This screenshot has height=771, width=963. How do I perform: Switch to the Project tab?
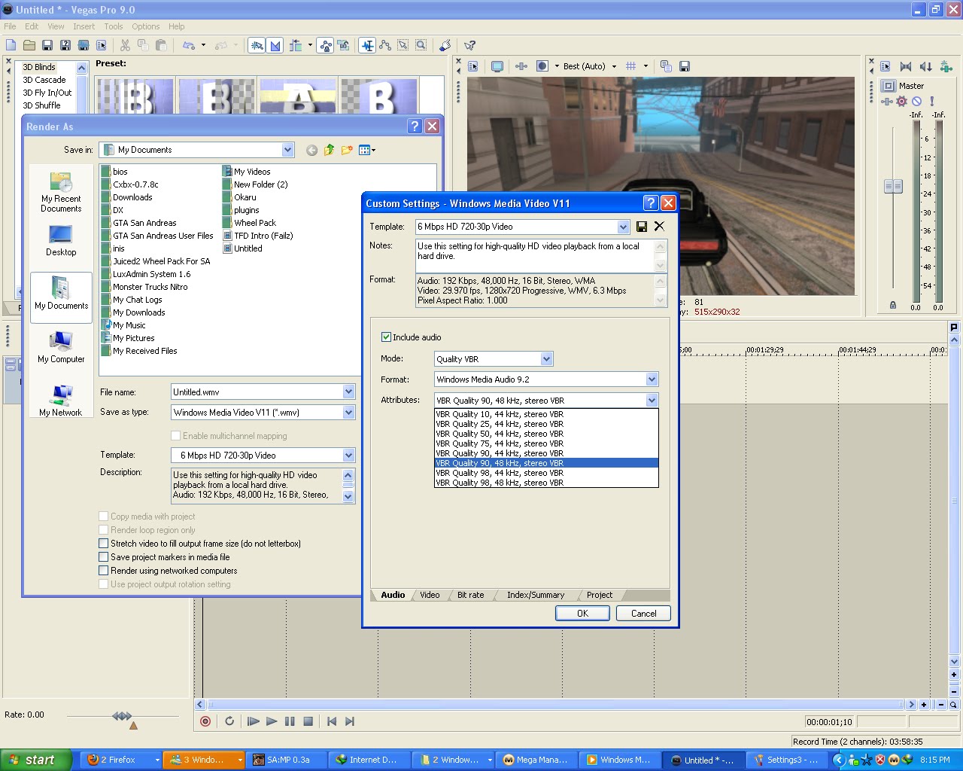click(600, 595)
